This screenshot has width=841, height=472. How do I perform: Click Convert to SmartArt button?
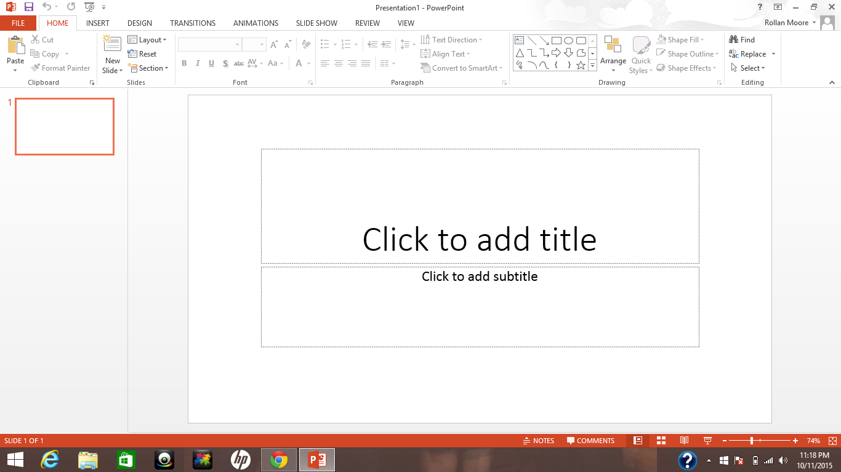tap(461, 68)
